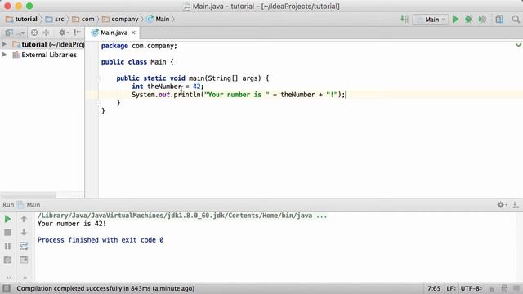Open the UTF-8 encoding selector
523x294 pixels.
[472, 288]
